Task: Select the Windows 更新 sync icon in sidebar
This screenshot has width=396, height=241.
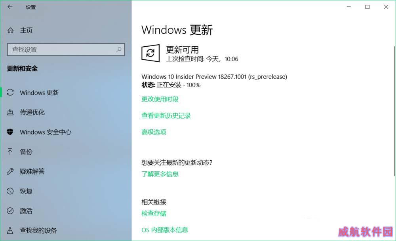Action: pyautogui.click(x=10, y=92)
